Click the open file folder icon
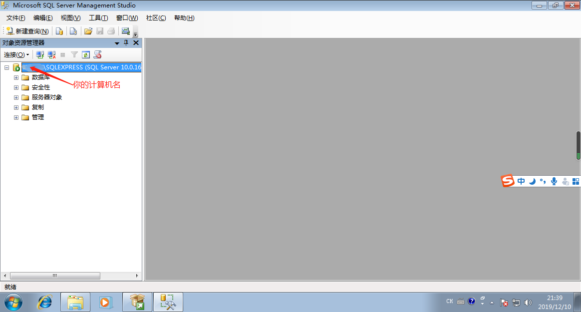This screenshot has width=581, height=312. point(88,31)
